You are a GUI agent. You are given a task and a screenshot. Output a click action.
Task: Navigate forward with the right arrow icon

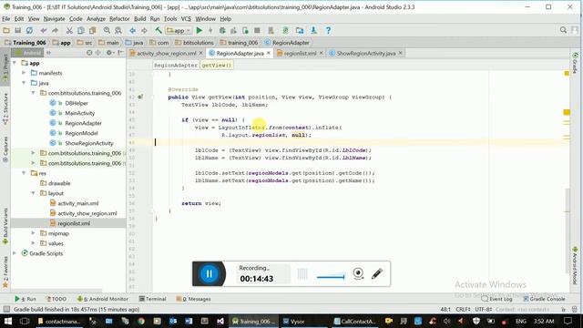144,30
